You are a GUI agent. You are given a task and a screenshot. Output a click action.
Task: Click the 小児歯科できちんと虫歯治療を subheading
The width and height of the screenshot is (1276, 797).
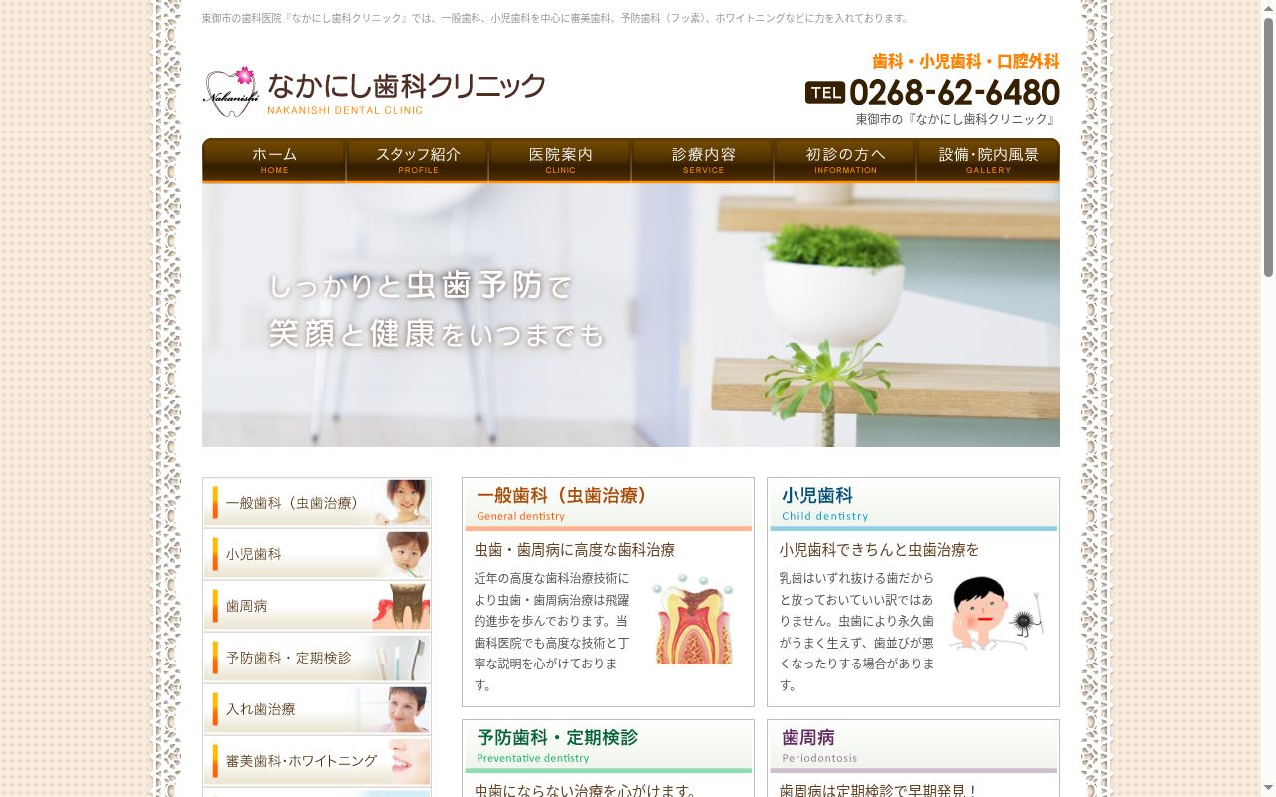879,550
